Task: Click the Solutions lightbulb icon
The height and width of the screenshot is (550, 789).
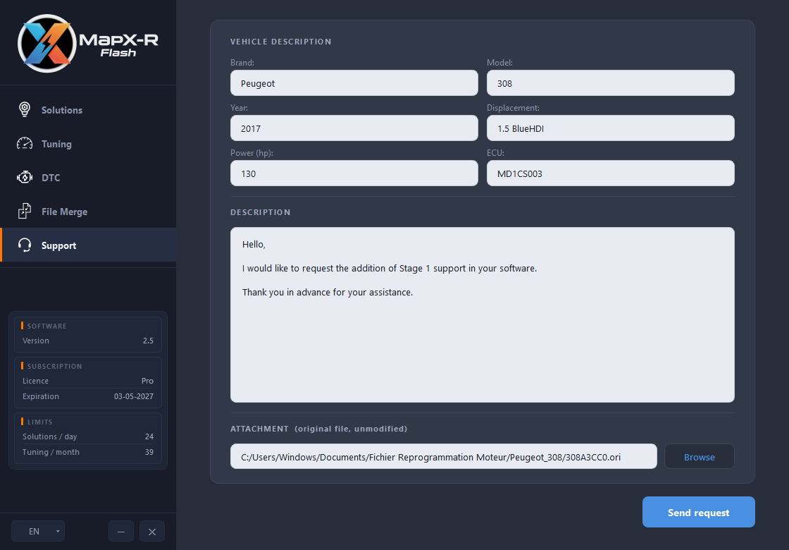Action: [24, 109]
